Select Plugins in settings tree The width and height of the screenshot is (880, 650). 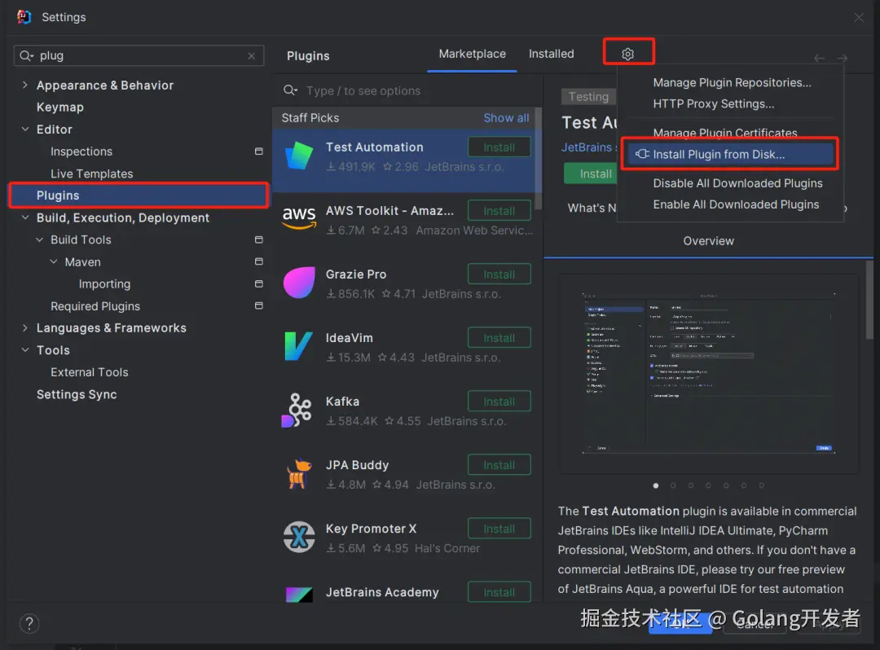click(139, 195)
